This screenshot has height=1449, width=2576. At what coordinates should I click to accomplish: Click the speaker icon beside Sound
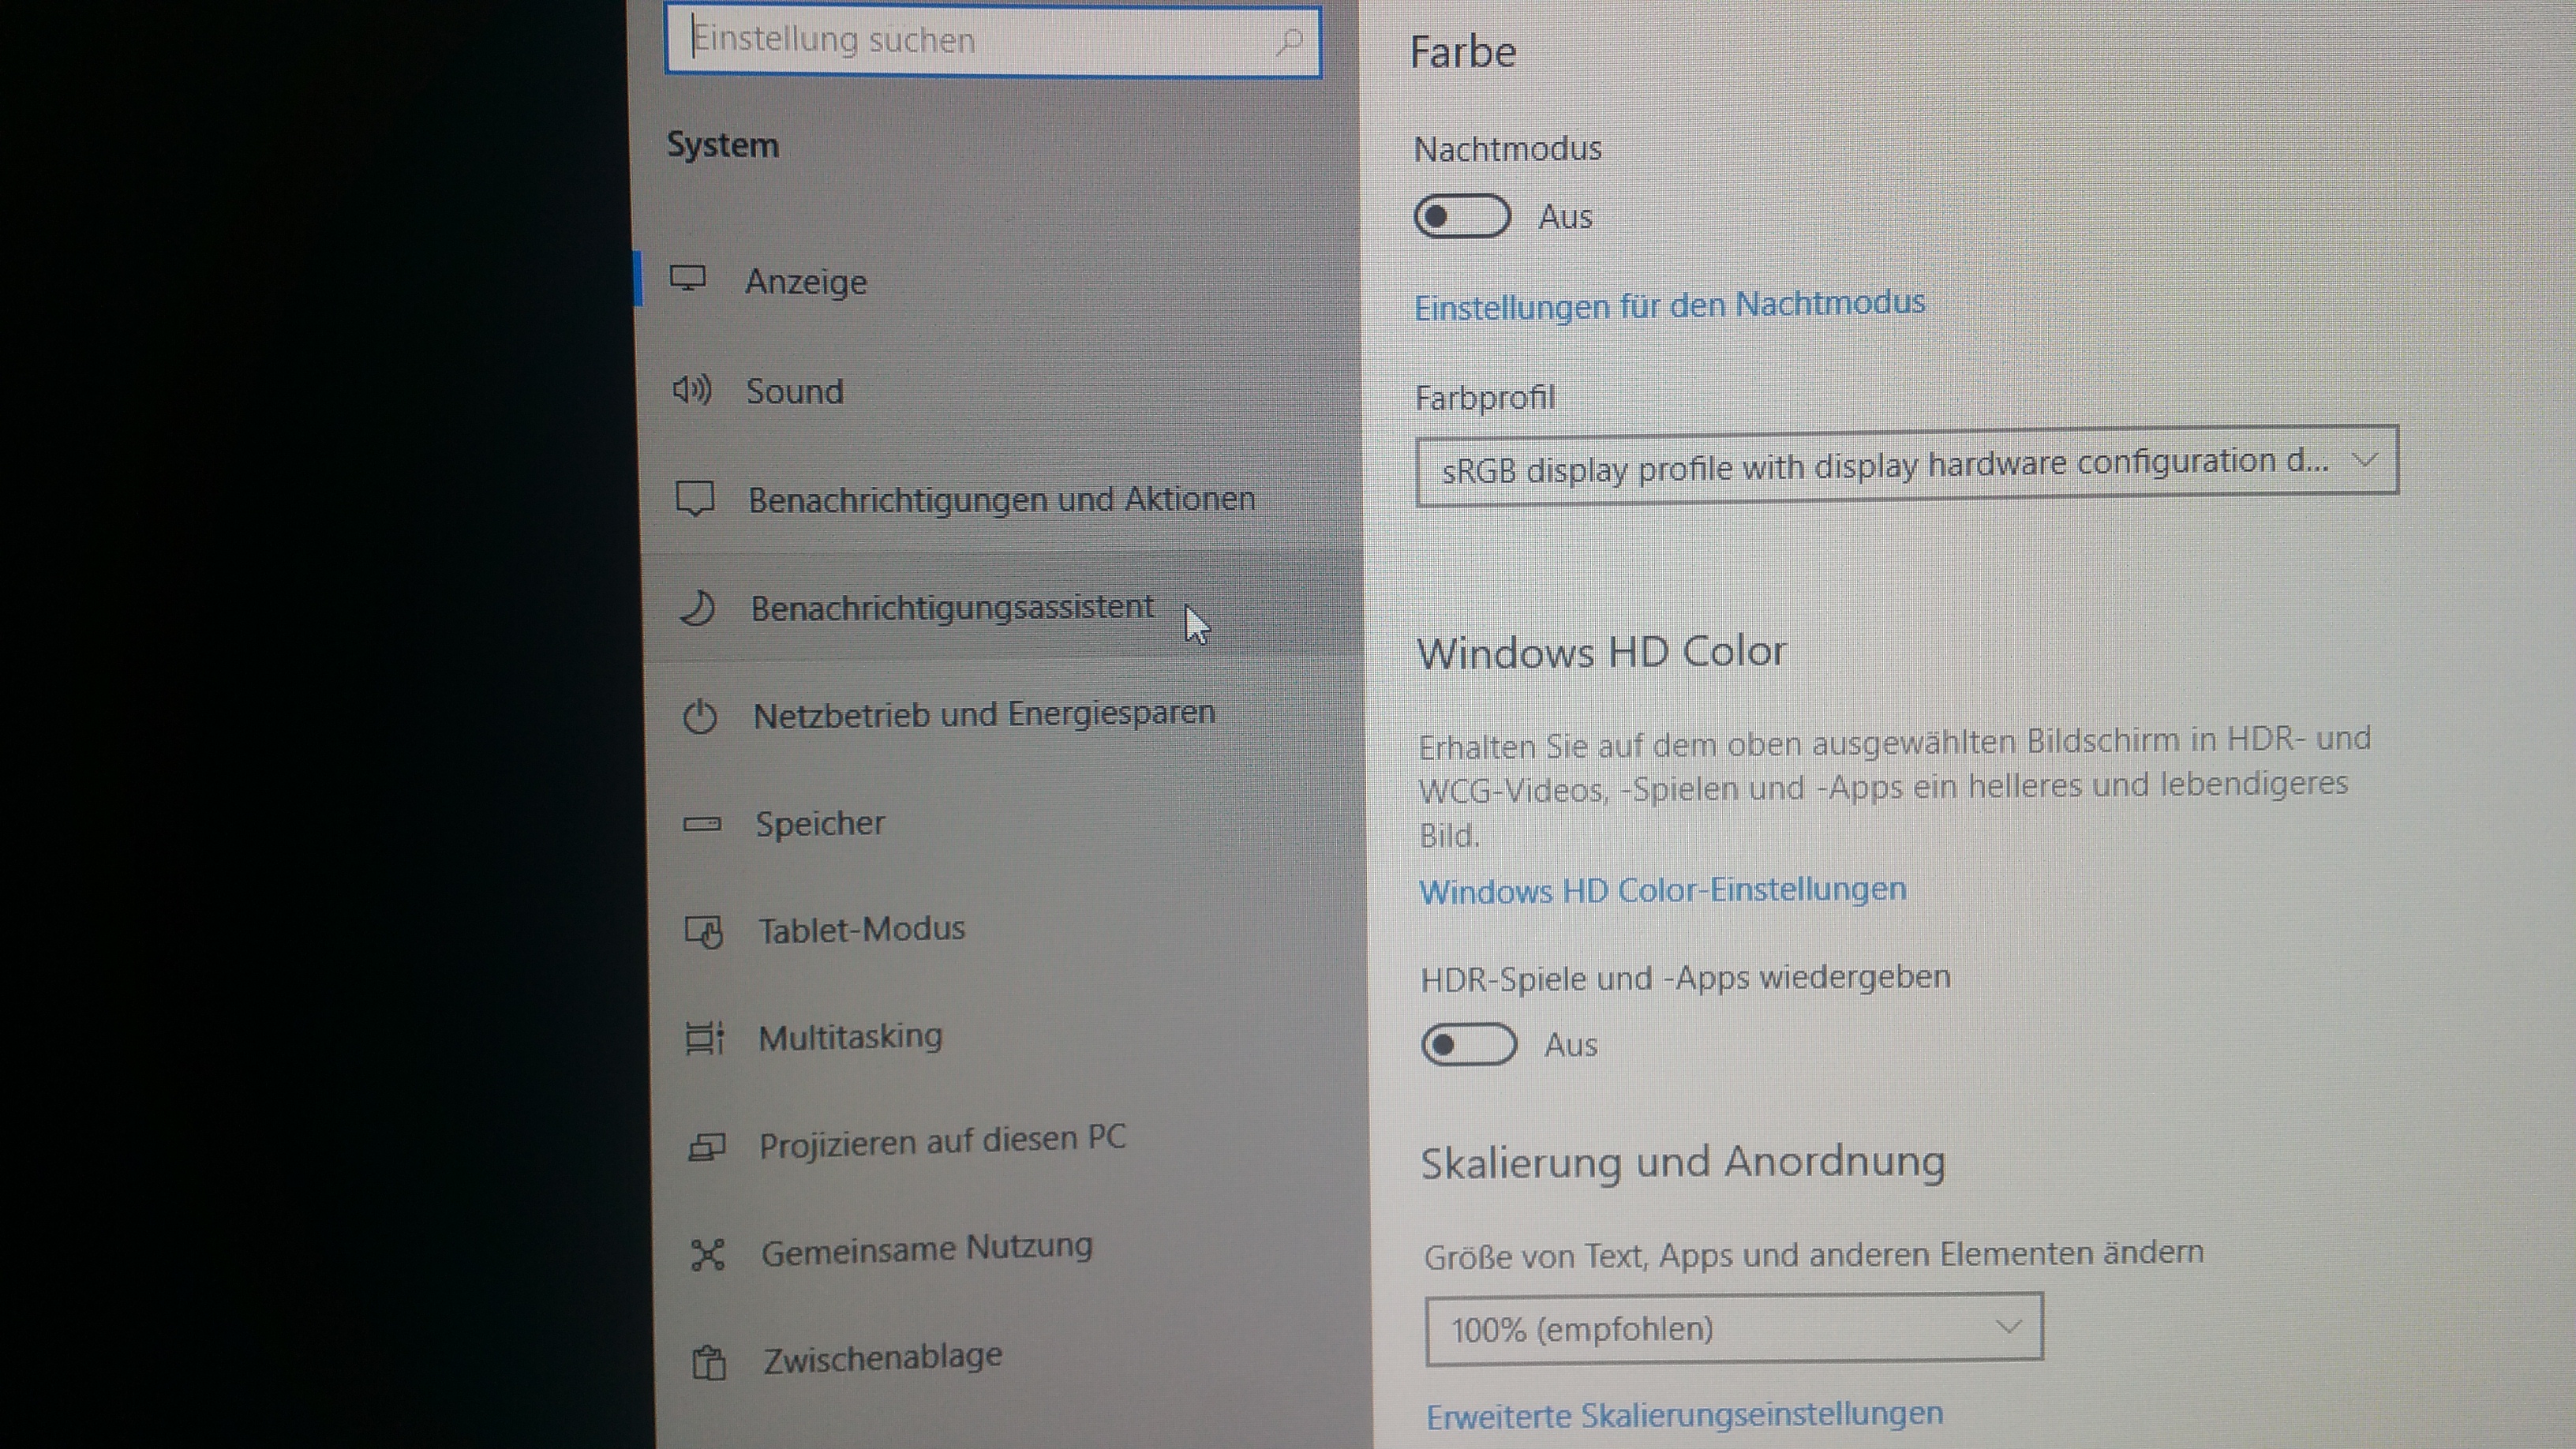click(692, 389)
